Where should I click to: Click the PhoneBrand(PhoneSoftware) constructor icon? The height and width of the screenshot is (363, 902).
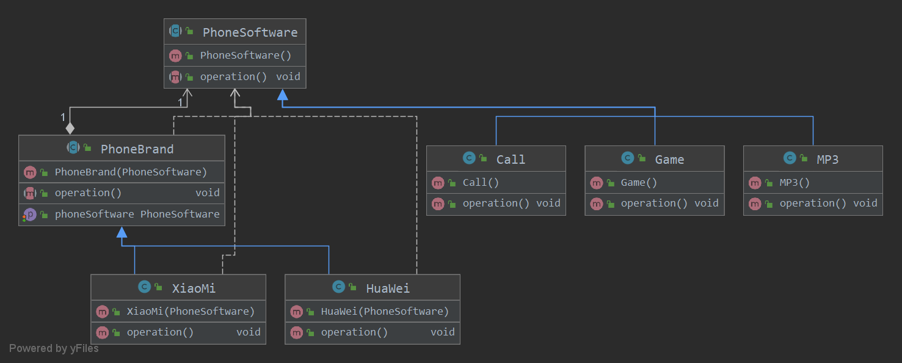(x=30, y=172)
